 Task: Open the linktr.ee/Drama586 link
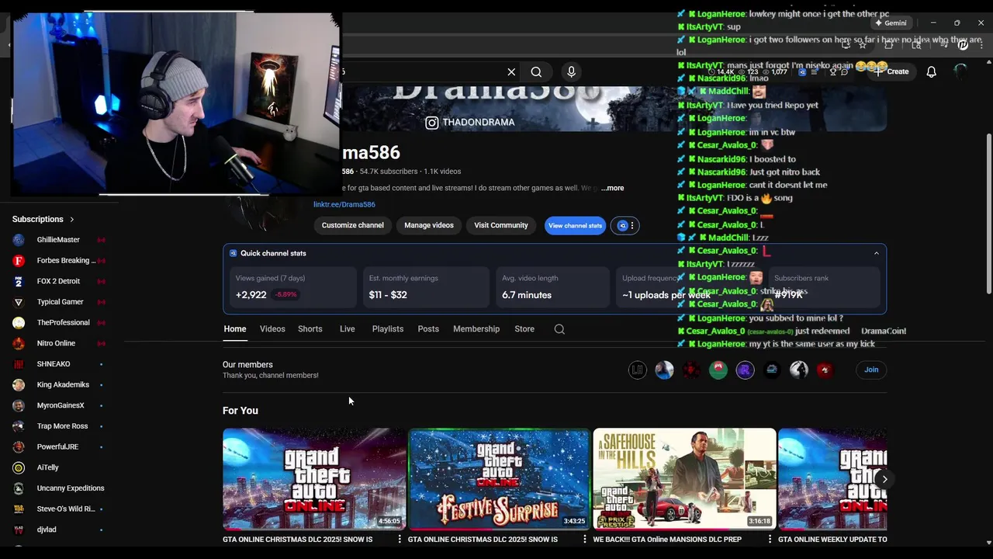[344, 204]
